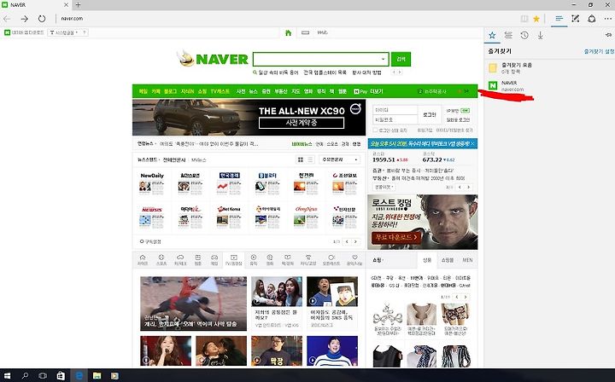615x382 pixels.
Task: Switch to History clock tab in Hub
Action: (x=524, y=35)
